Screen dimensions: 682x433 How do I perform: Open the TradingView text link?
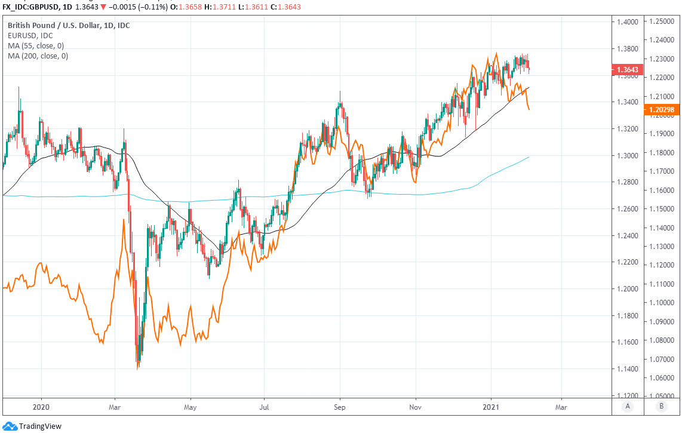point(40,426)
